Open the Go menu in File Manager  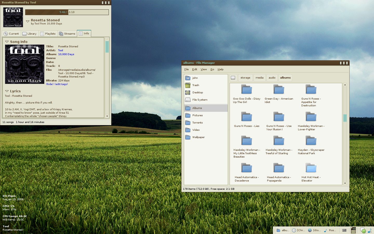tap(212, 69)
